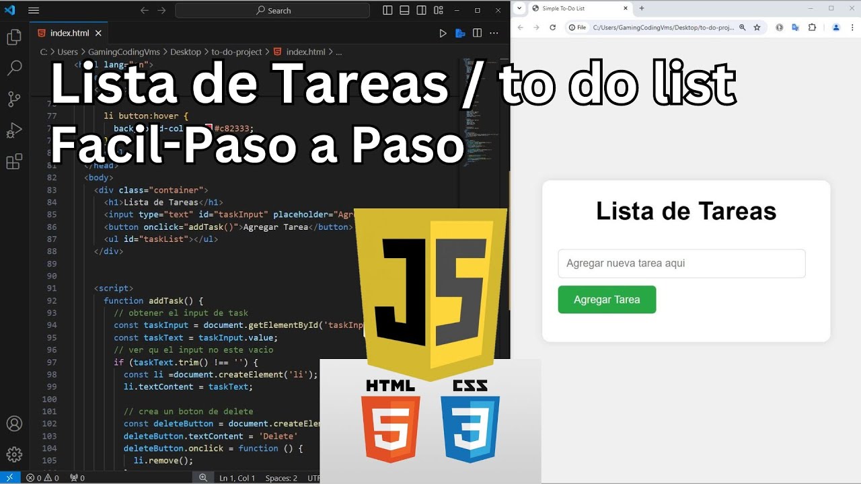Click the File site info chip in Chrome
The image size is (861, 484).
[577, 28]
